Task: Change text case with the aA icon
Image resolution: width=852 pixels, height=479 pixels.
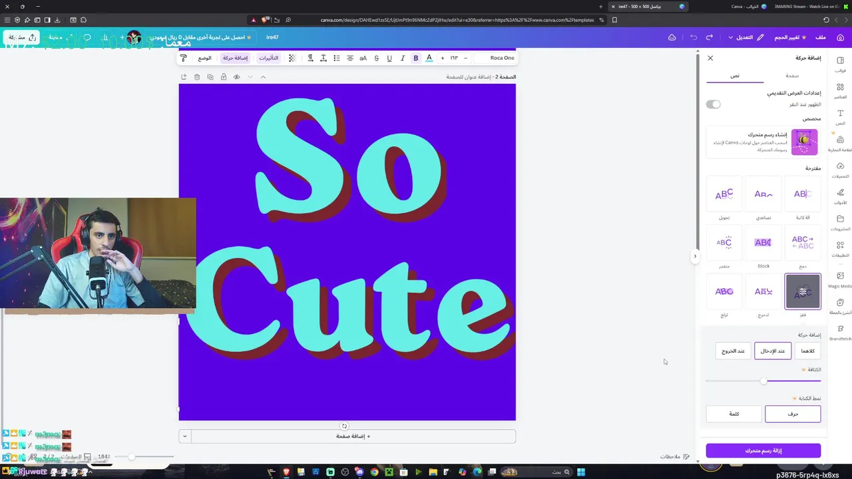Action: (363, 58)
